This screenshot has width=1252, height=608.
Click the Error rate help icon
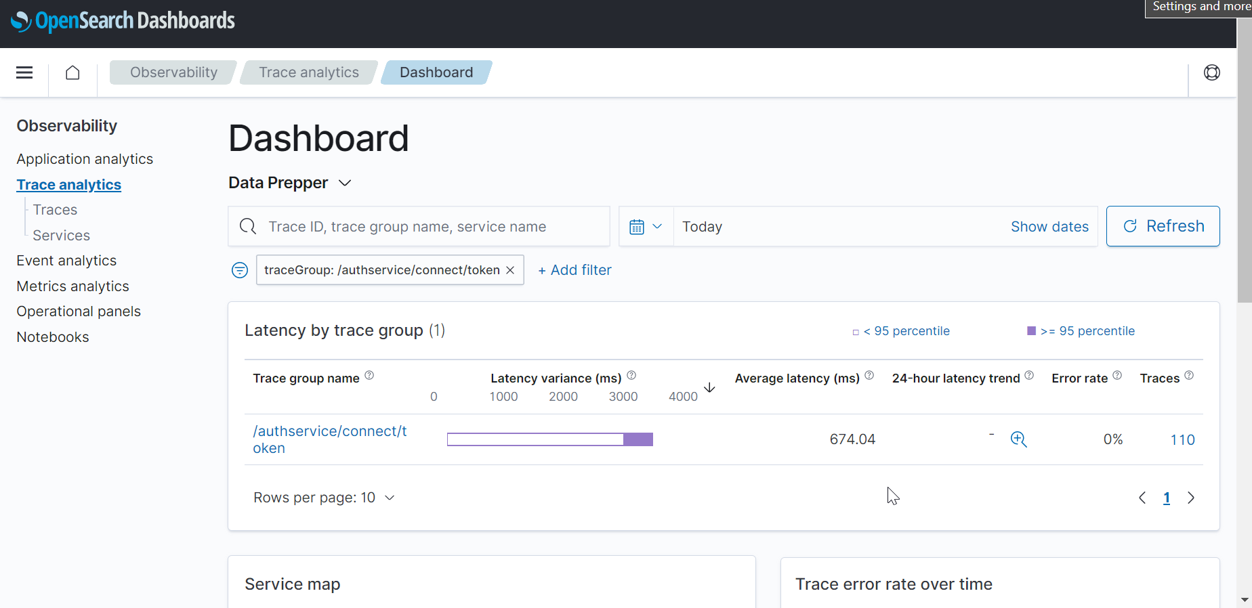point(1117,376)
